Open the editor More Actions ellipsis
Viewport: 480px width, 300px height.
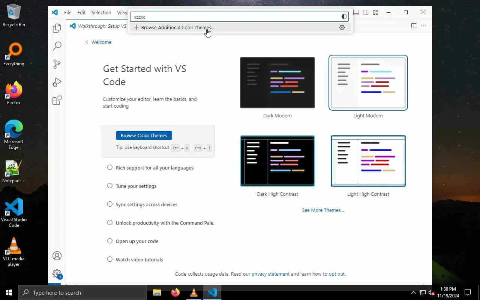click(423, 26)
